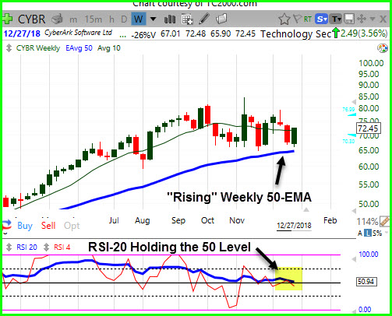Click the 50.94 RSI value label

click(366, 282)
